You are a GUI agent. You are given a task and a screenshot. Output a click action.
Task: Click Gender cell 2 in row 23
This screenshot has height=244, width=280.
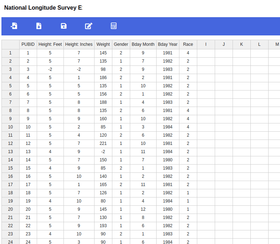coord(121,234)
